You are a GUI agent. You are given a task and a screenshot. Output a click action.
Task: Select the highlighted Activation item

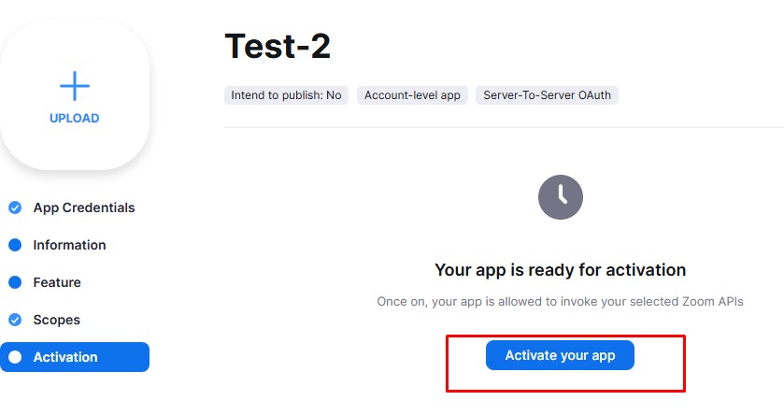coord(75,357)
